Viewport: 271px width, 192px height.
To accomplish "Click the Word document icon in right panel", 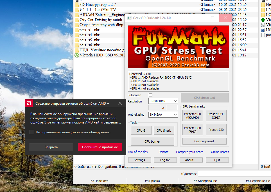I will 263,30.
